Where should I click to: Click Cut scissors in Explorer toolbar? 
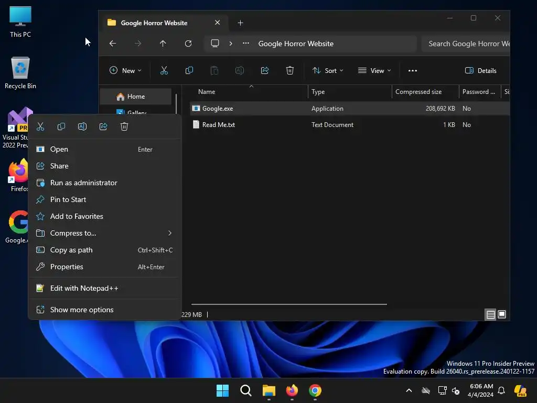pos(164,71)
